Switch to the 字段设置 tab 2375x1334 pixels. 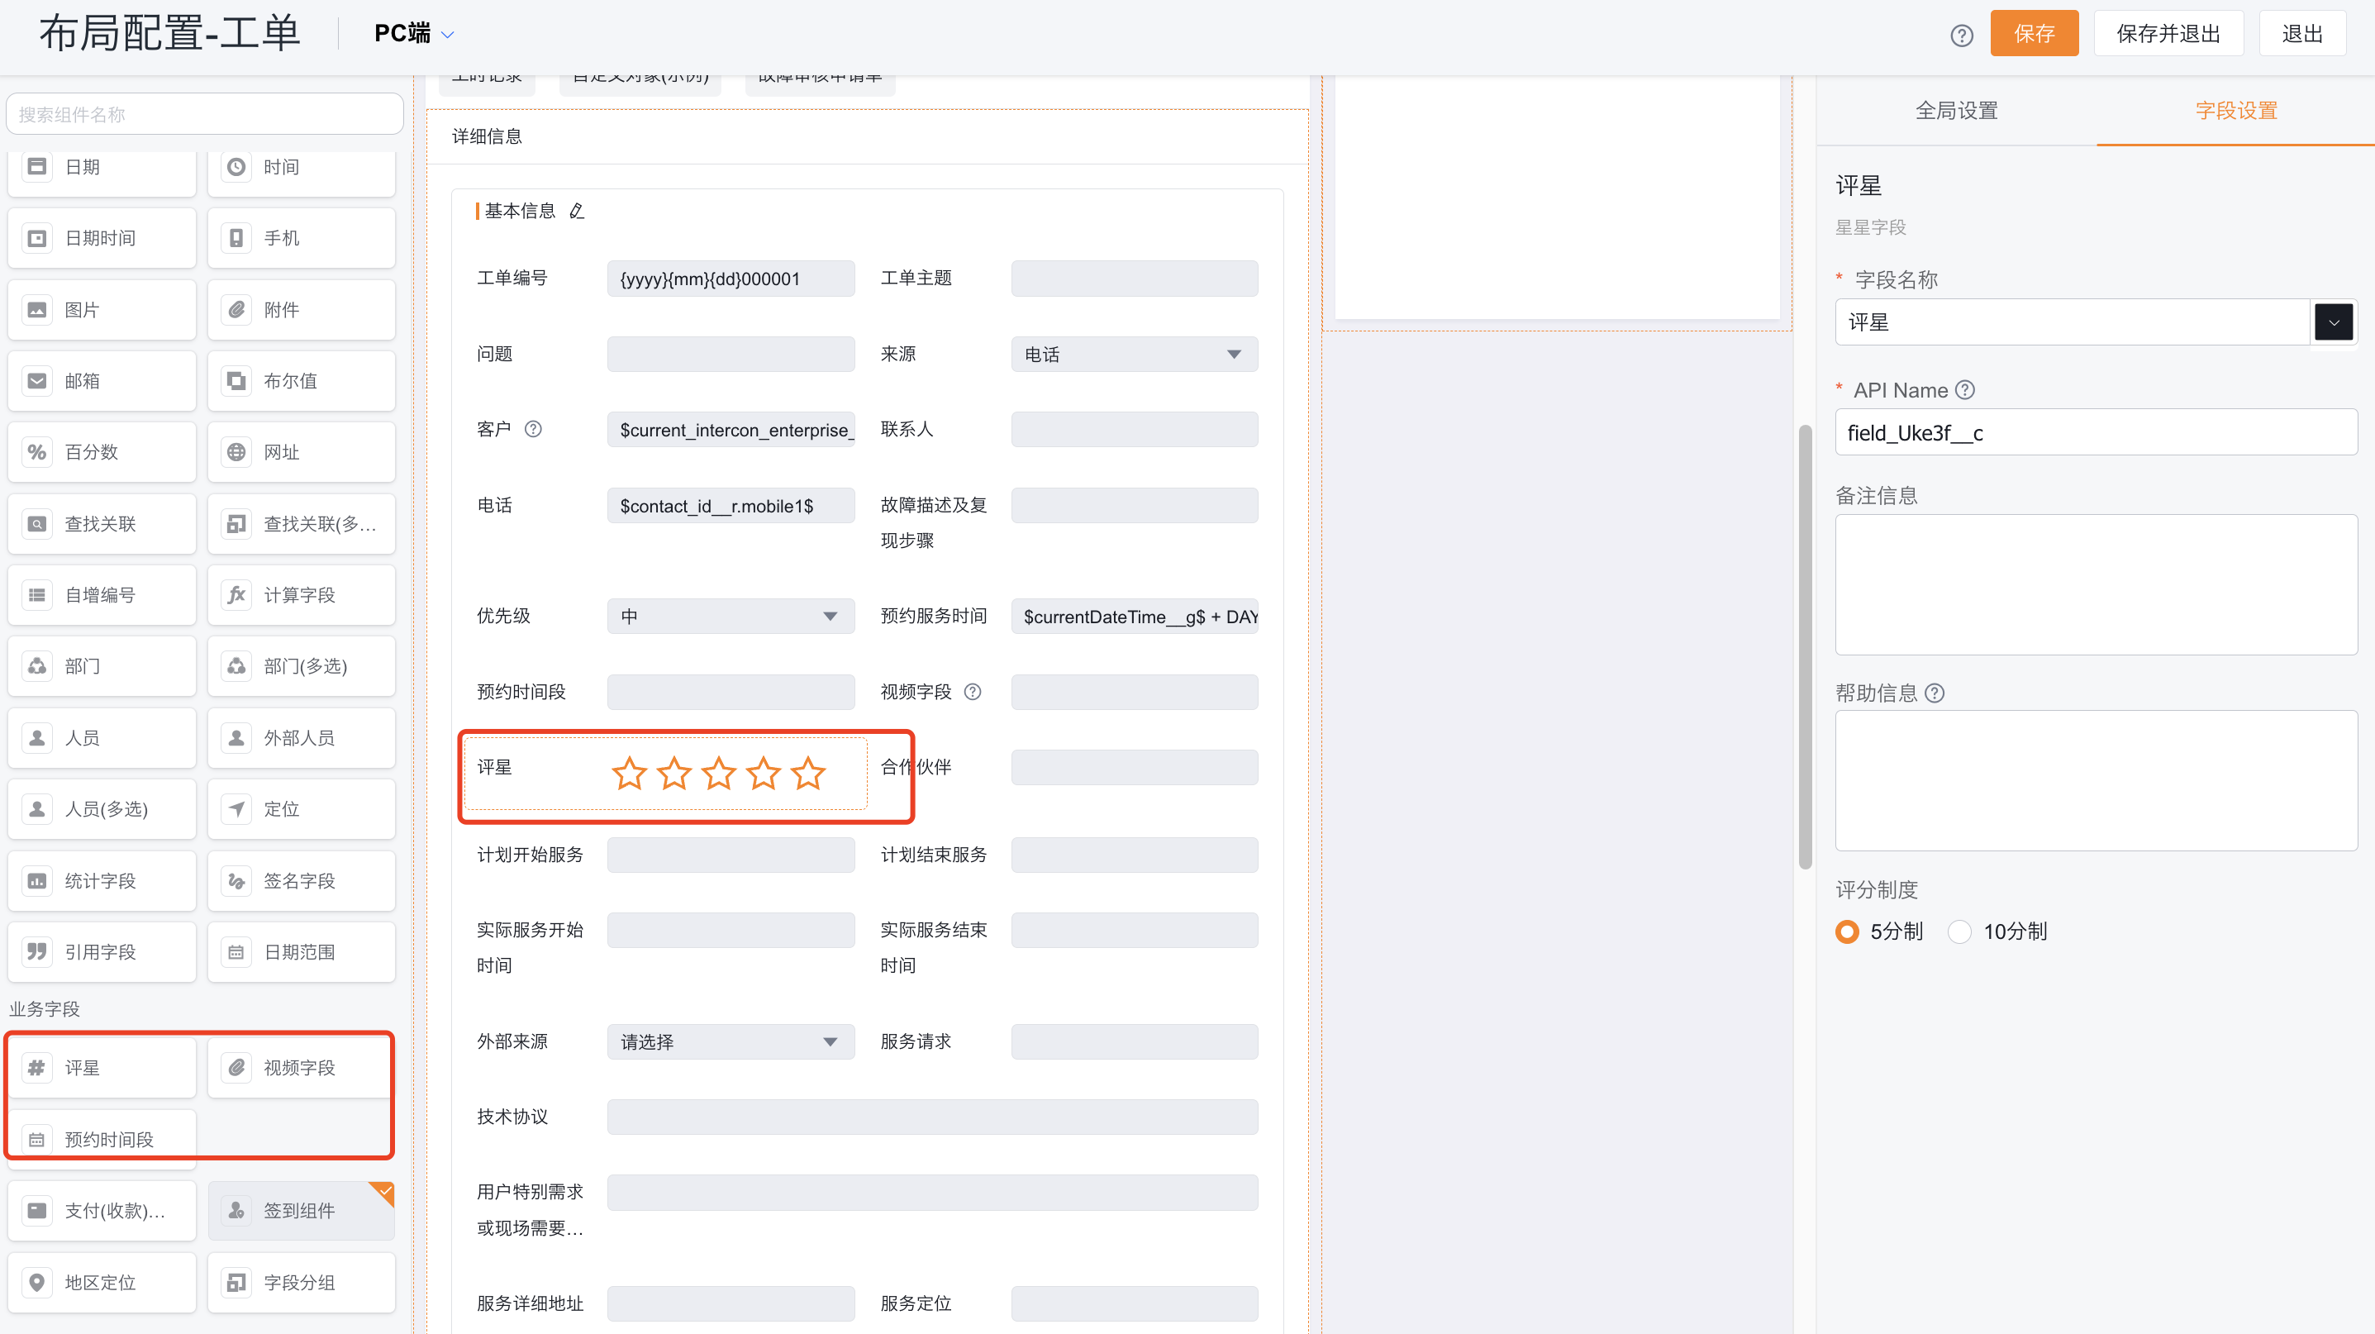2236,111
